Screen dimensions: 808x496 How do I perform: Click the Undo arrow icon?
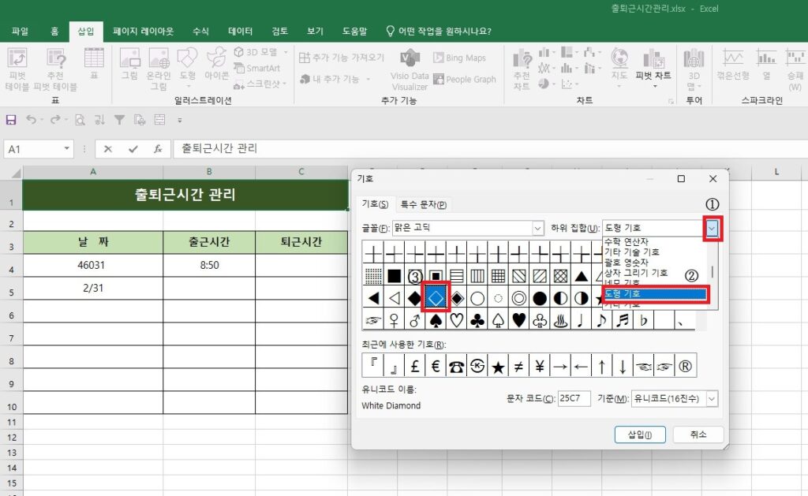pyautogui.click(x=31, y=120)
